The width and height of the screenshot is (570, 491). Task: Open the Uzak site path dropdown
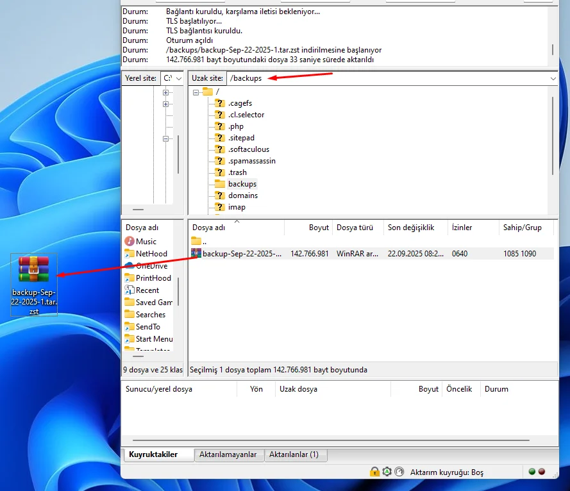pyautogui.click(x=553, y=78)
